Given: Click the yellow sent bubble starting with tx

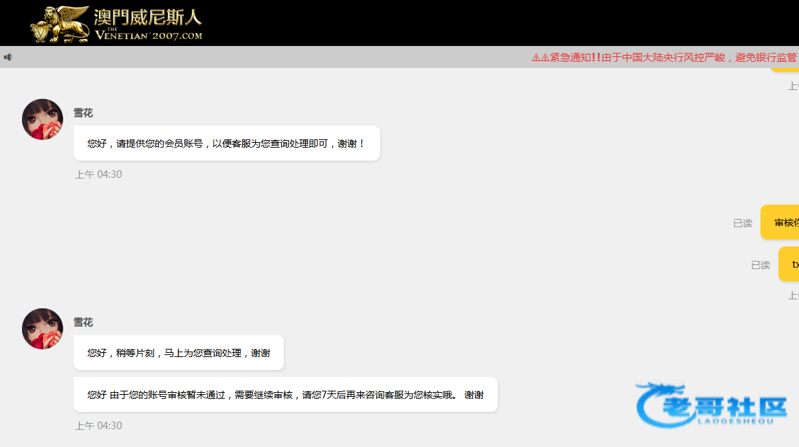Looking at the screenshot, I should [x=789, y=264].
